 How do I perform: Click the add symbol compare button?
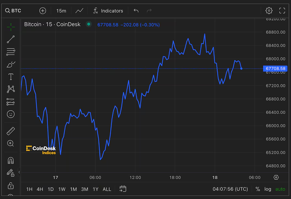tap(43, 11)
